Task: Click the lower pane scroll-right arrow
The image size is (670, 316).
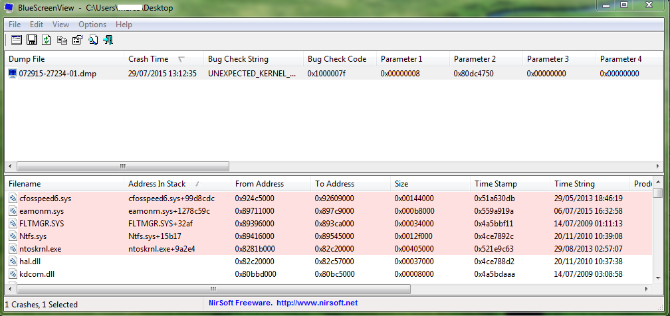Action: pyautogui.click(x=648, y=289)
